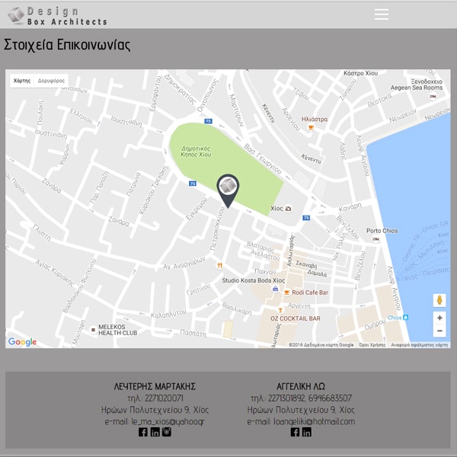The width and height of the screenshot is (457, 457).
Task: Open Angeliki Lo's LinkedIn icon
Action: (x=307, y=432)
